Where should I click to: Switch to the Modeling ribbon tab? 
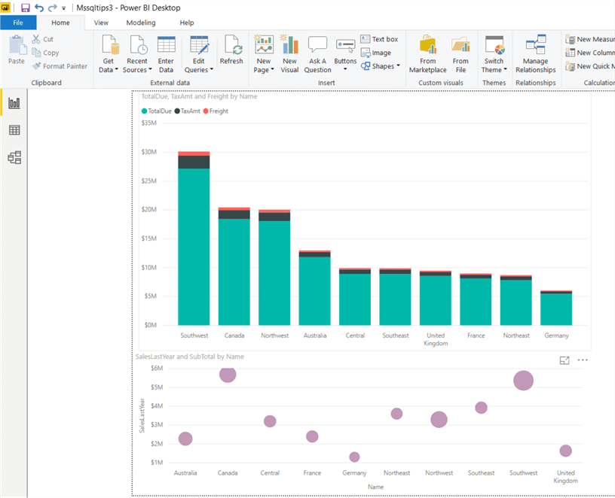point(140,23)
